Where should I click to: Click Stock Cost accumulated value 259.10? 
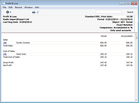point(129,54)
